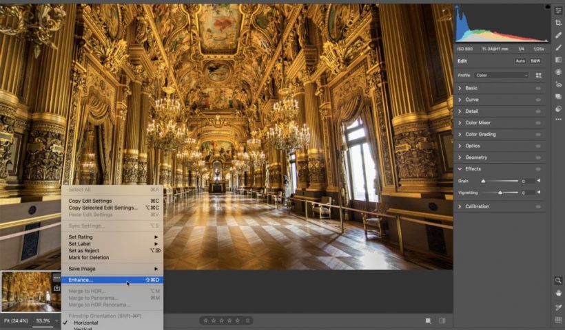Pick the Adjustment Brush tool

pyautogui.click(x=558, y=47)
